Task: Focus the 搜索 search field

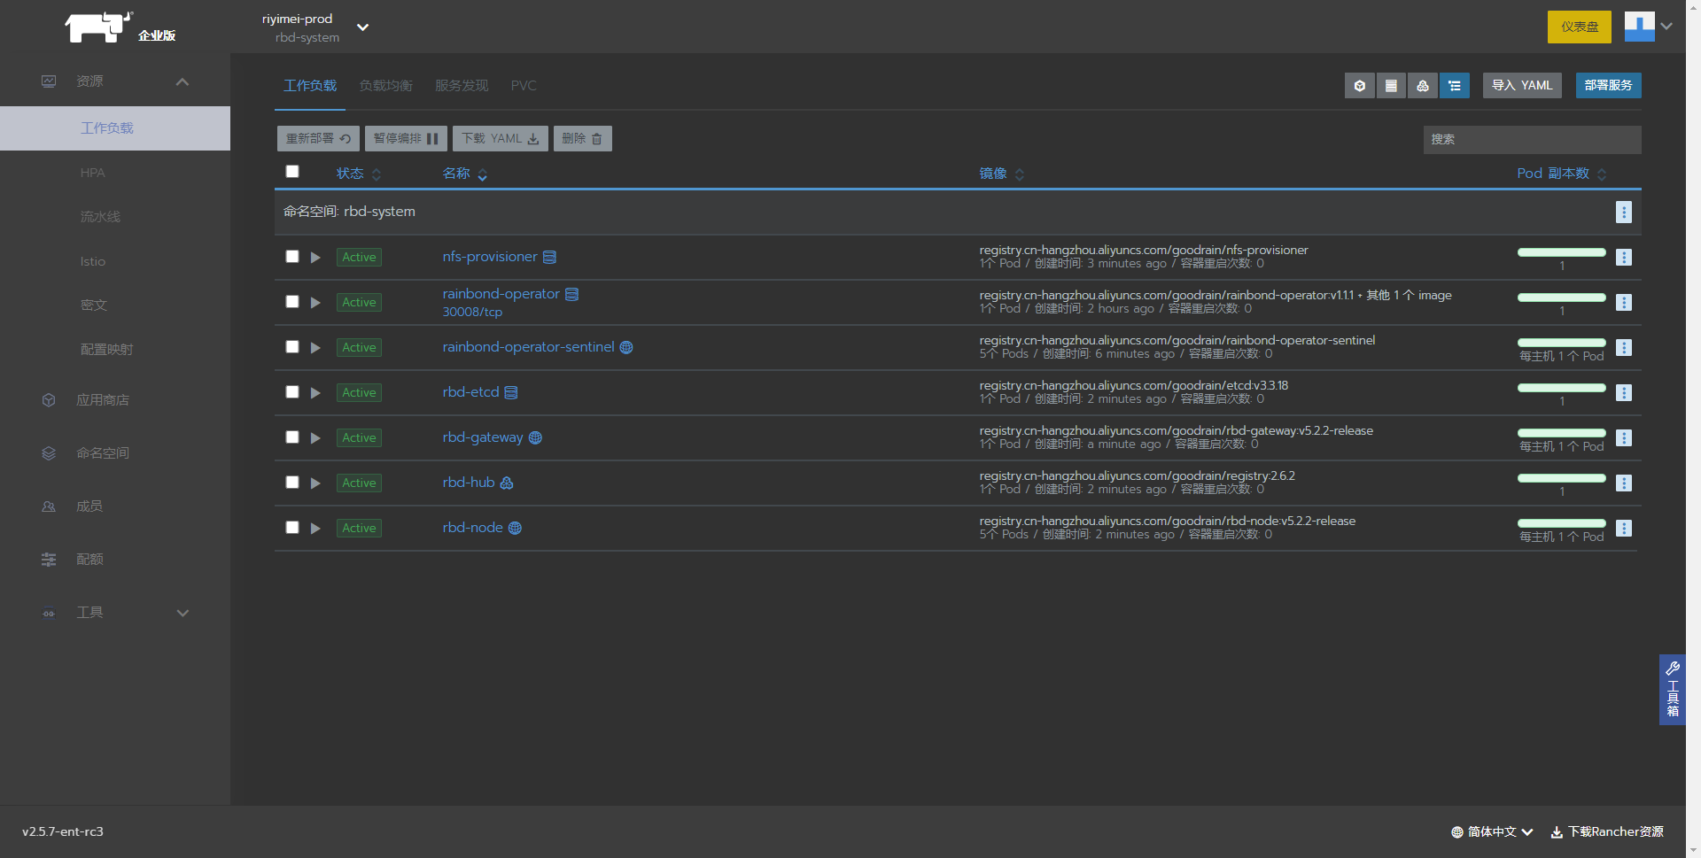Action: tap(1533, 140)
